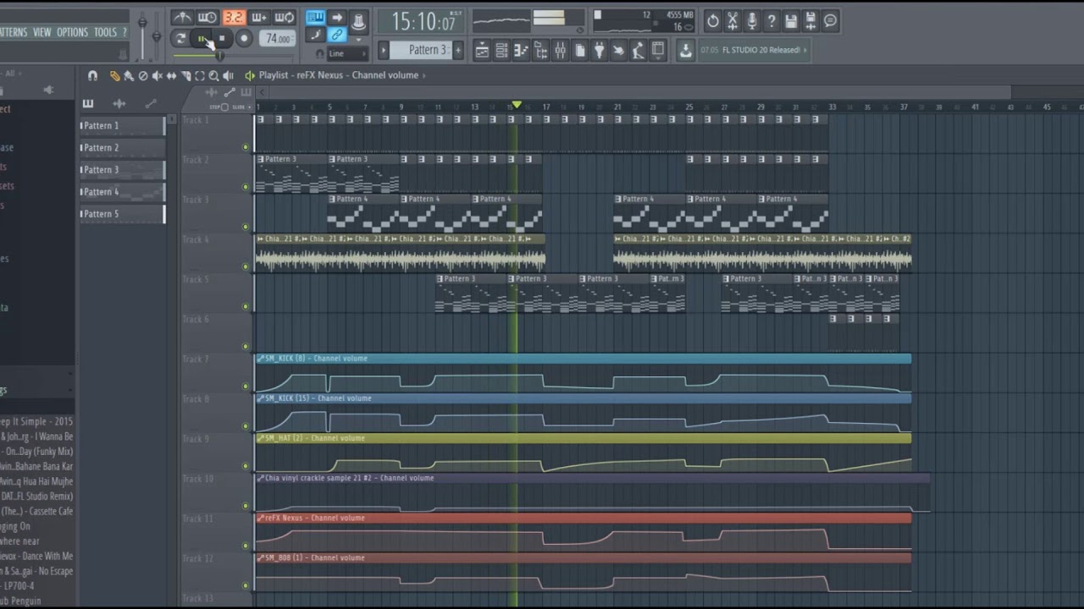Toggle multilink to controllers link button
Viewport: 1084px width, 609px height.
[x=337, y=35]
